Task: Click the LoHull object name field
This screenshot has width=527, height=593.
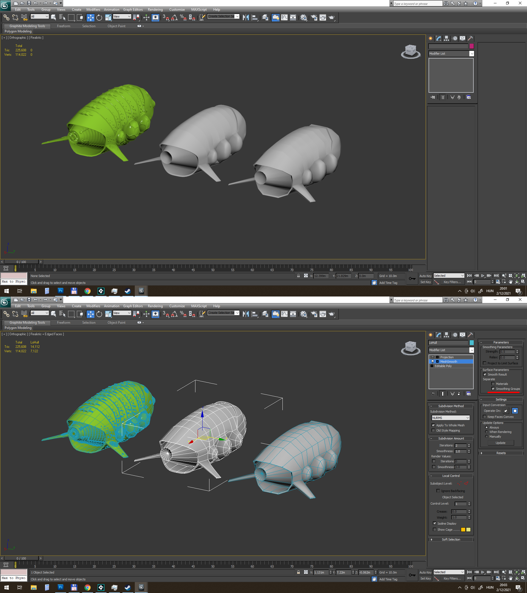Action: point(448,343)
